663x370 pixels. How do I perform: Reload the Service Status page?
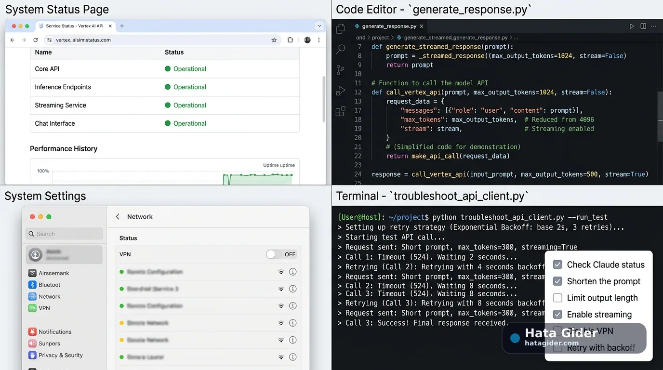[36, 40]
